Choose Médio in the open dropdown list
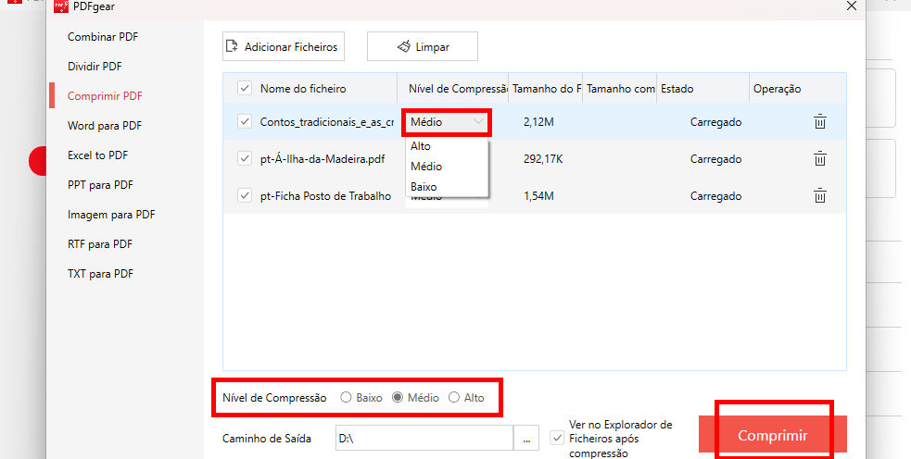 [x=446, y=167]
